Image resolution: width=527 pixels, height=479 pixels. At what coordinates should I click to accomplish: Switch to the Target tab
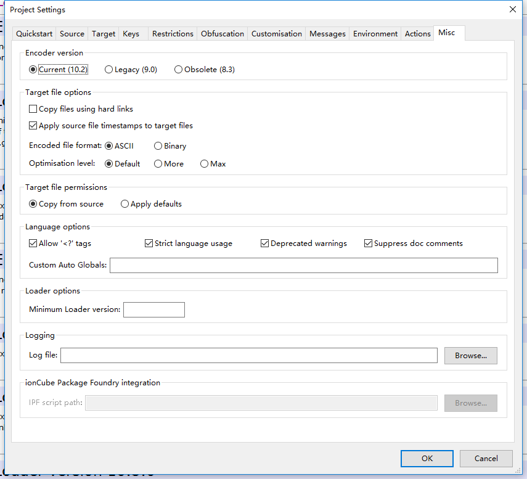[102, 34]
